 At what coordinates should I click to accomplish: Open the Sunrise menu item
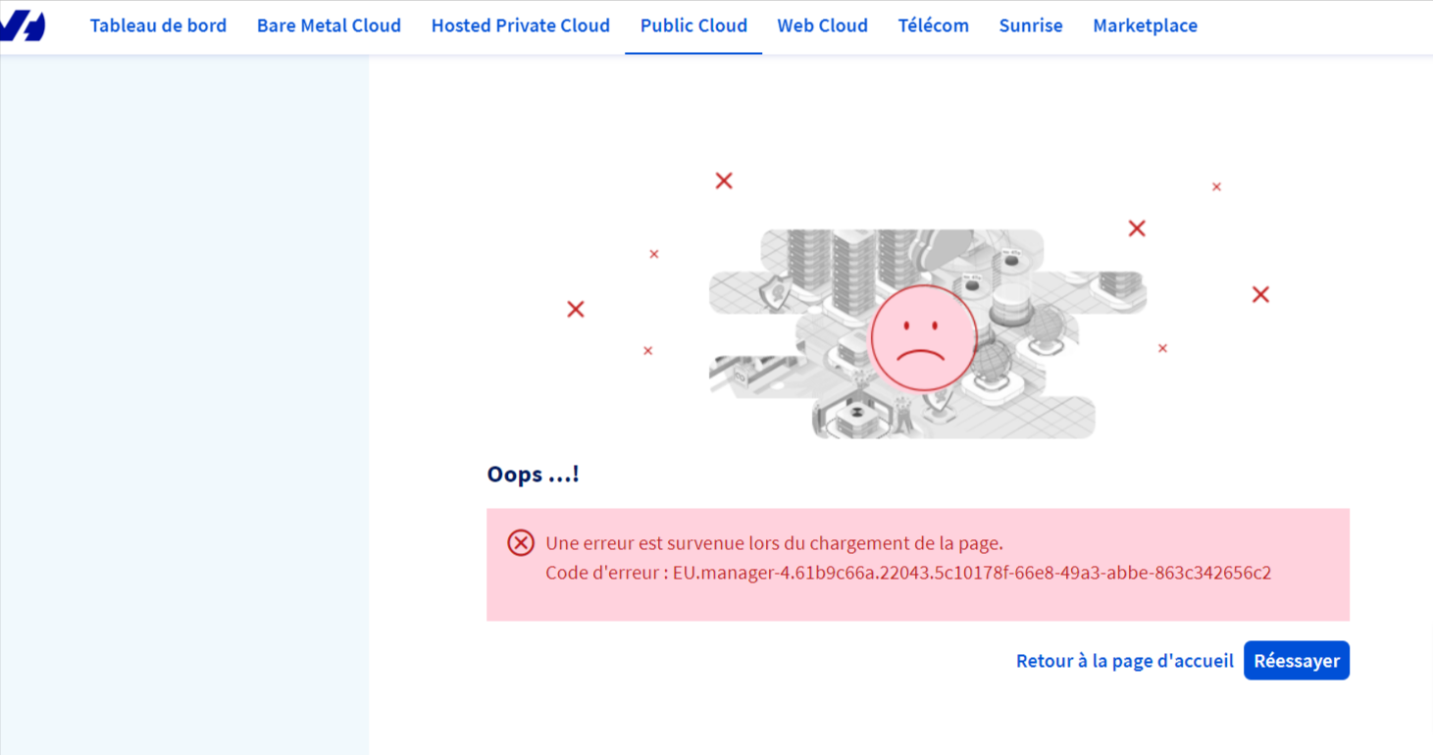[1030, 25]
